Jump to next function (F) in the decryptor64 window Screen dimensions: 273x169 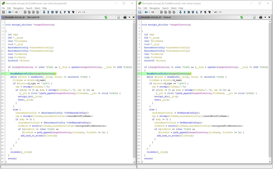[x=65, y=12]
